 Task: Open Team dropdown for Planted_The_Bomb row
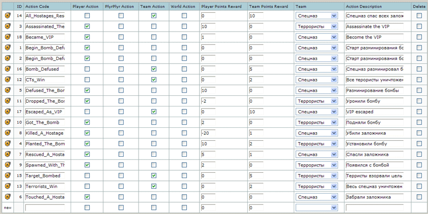coord(316,144)
